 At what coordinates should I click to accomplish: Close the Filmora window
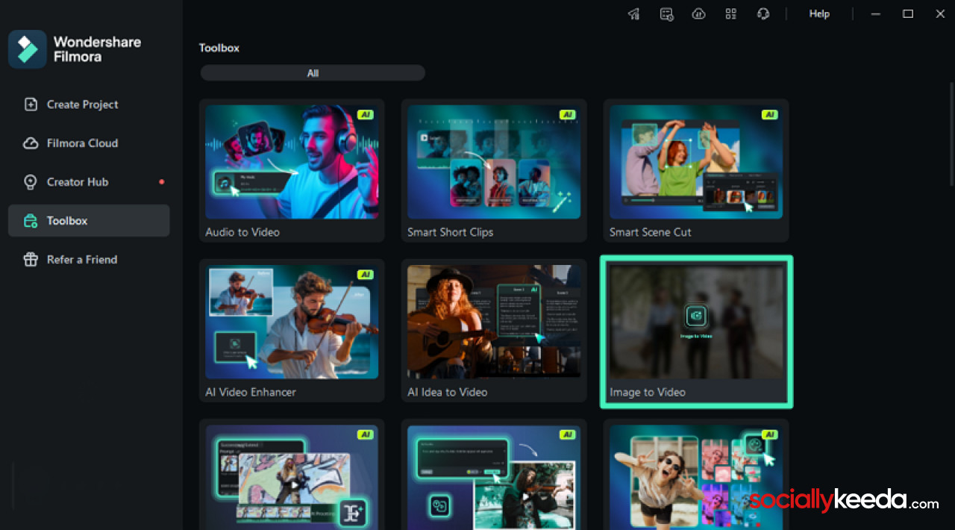tap(940, 14)
